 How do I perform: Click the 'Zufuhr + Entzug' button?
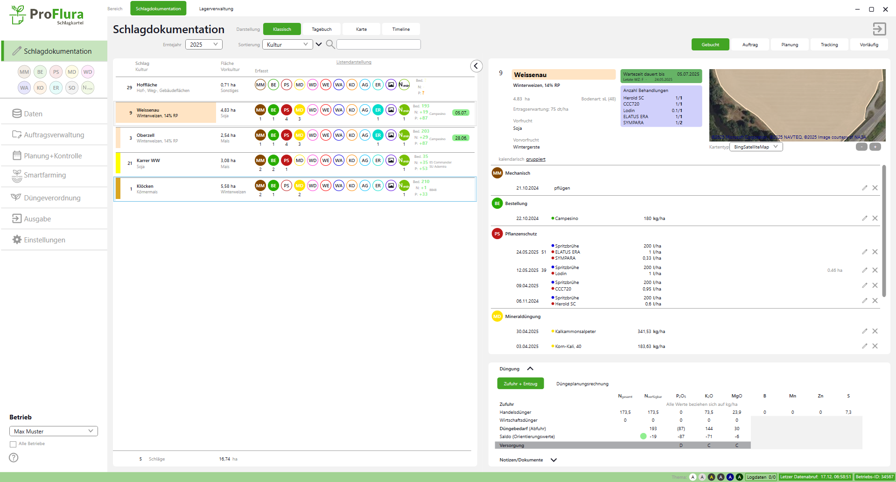pyautogui.click(x=520, y=383)
